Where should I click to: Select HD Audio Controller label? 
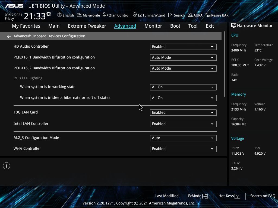point(31,46)
